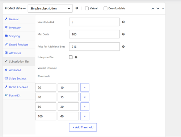Select the Subscription Tier tab
Screen dimensions: 181x137
19,61
